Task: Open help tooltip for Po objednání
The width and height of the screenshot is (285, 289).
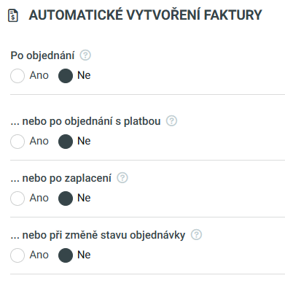Action: pyautogui.click(x=85, y=55)
